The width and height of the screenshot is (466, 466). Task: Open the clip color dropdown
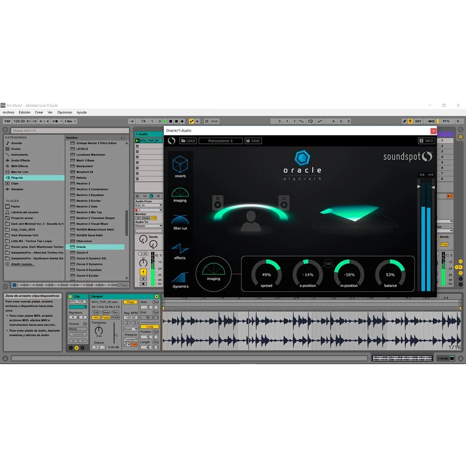click(78, 307)
